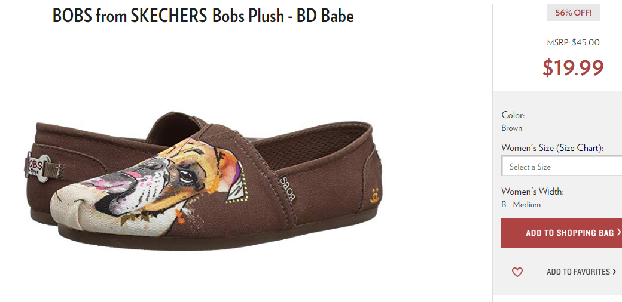Open the Size Chart link
The height and width of the screenshot is (302, 622).
[x=578, y=148]
